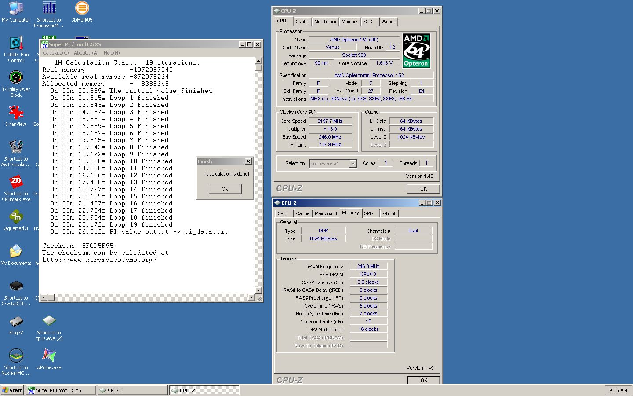Switch to Cache tab in top CPU-Z
The image size is (633, 396).
[x=302, y=22]
